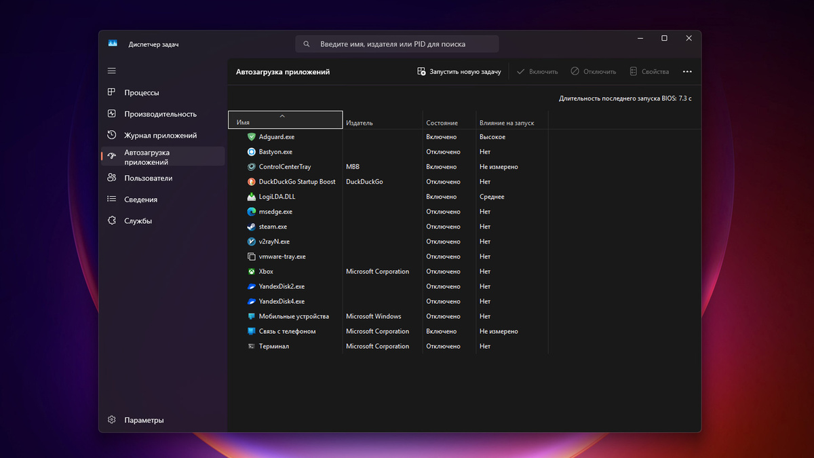Click the MBB publisher cell
Viewport: 814px width, 458px height.
coord(353,167)
